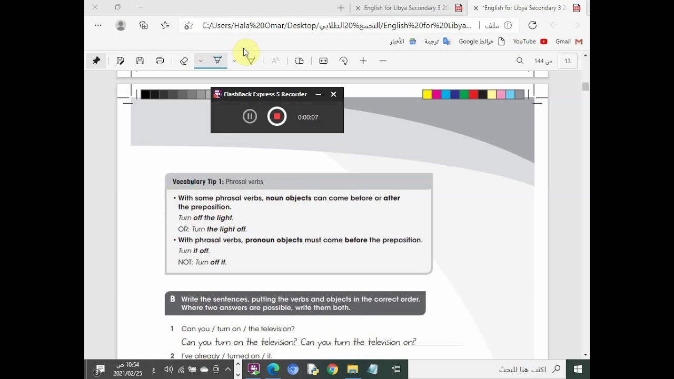Click the Save floppy disk icon

click(140, 61)
